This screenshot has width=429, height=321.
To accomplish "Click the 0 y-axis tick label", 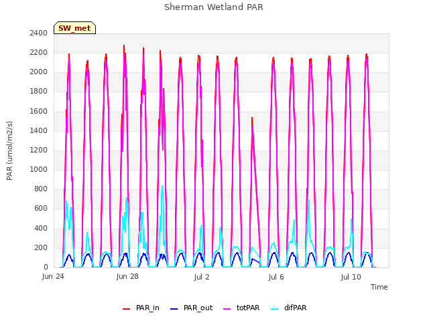I will click(x=46, y=267).
